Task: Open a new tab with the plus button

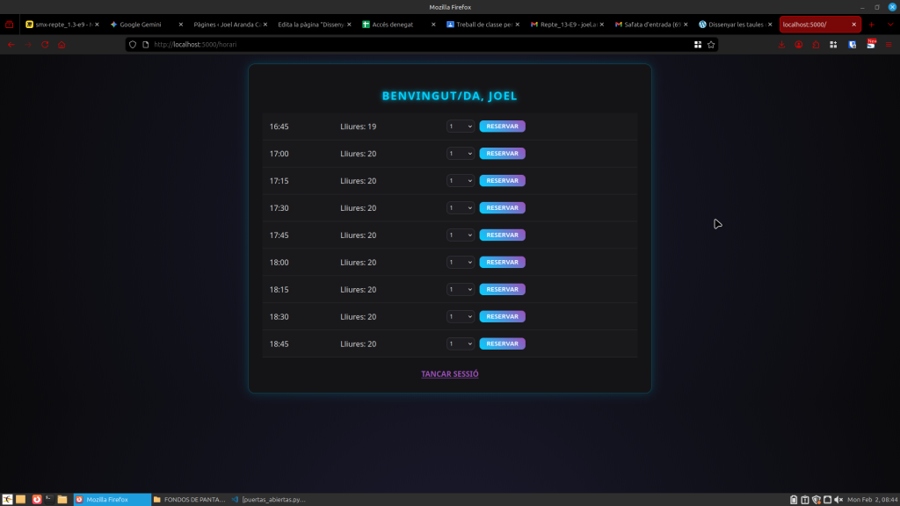Action: pyautogui.click(x=872, y=25)
